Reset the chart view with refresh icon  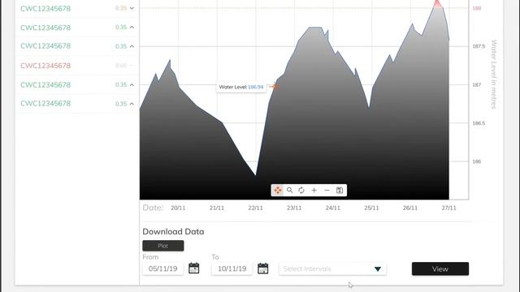(x=301, y=191)
